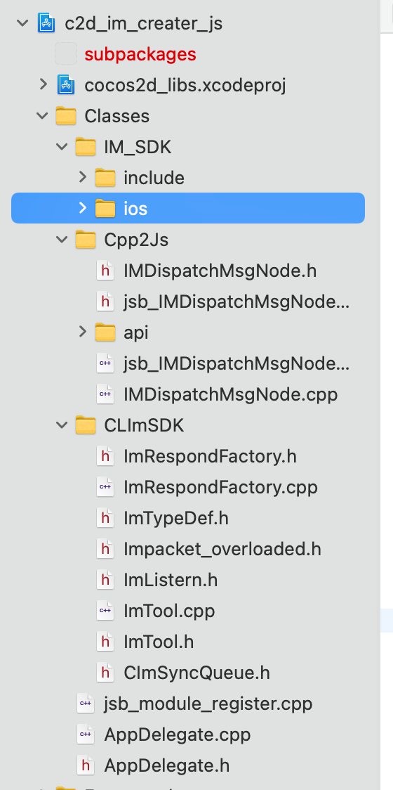This screenshot has height=790, width=393.
Task: Click the C++ icon of ImTool.cpp
Action: pyautogui.click(x=105, y=611)
